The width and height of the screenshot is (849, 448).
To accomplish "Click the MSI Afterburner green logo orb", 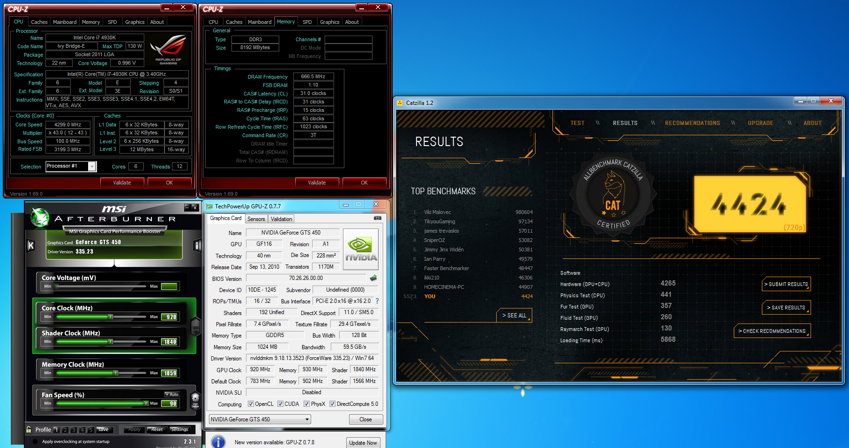I will tap(40, 217).
